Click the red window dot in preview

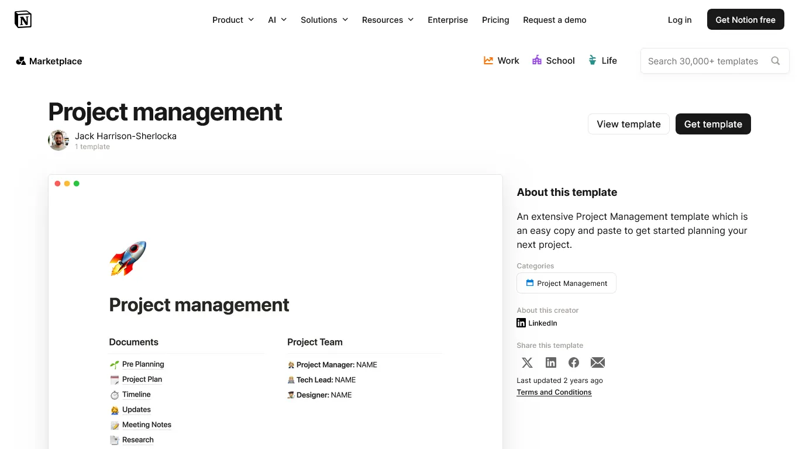[57, 184]
